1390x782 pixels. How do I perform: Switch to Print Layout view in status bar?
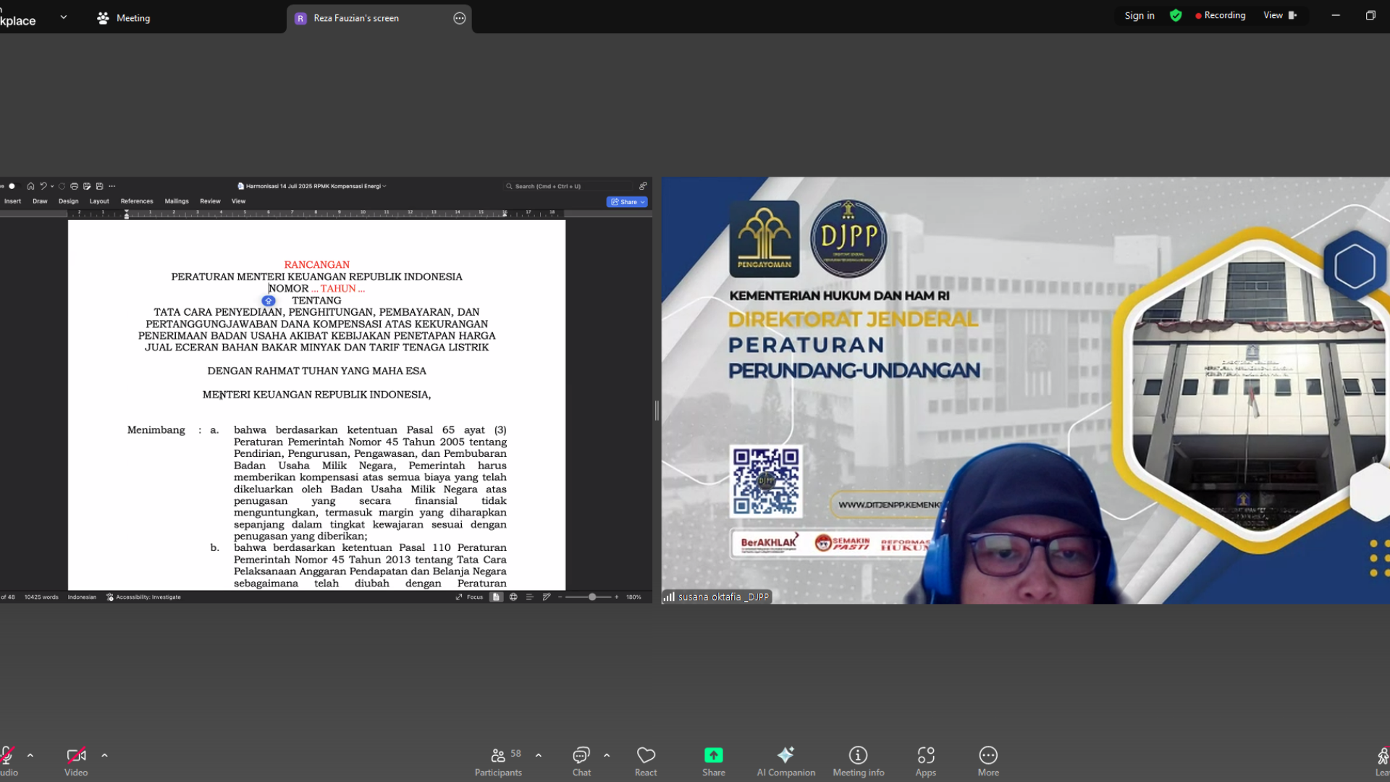(x=496, y=597)
